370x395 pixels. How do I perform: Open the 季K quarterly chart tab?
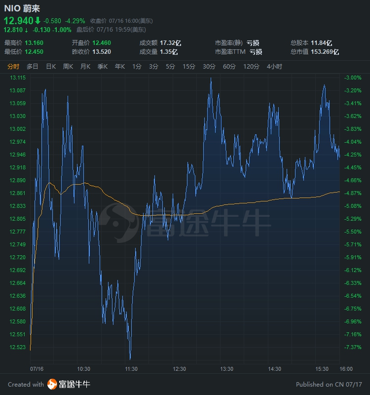click(103, 67)
